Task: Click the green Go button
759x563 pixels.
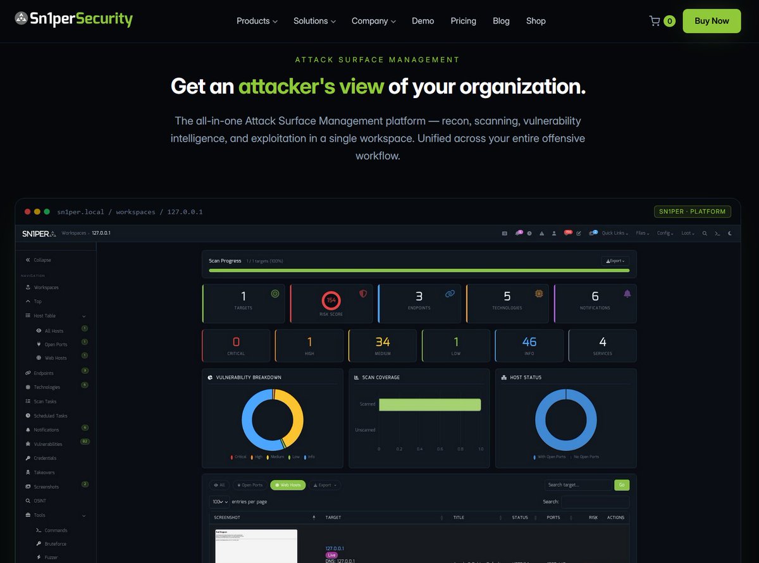Action: [x=622, y=485]
